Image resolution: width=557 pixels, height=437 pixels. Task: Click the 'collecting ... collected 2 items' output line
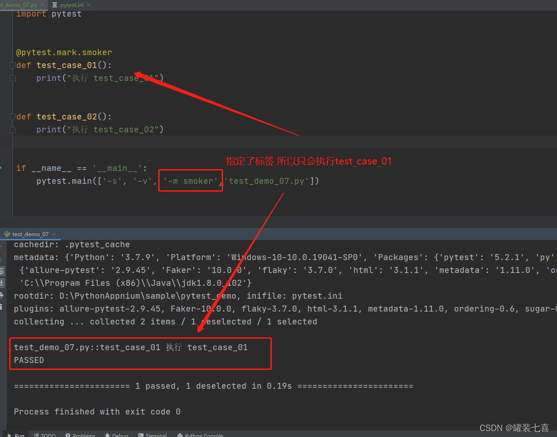pyautogui.click(x=166, y=322)
